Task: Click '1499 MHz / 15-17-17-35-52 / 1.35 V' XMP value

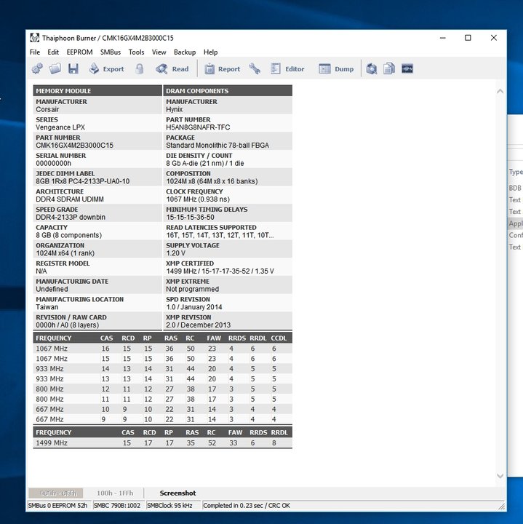Action: (220, 271)
